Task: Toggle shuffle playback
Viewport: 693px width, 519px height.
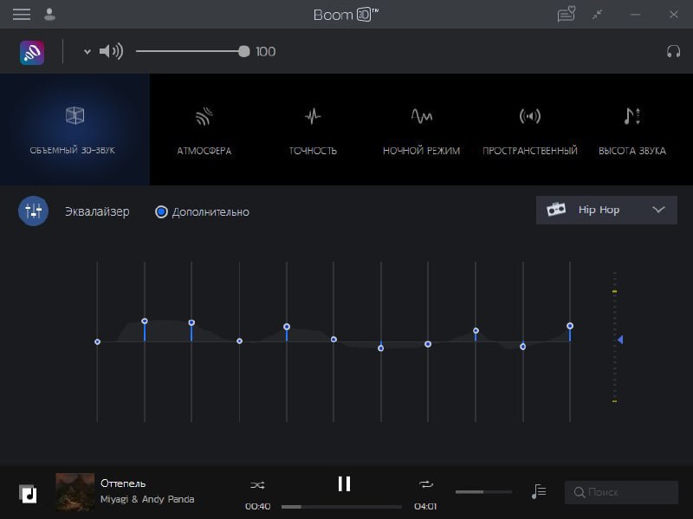Action: [x=257, y=485]
